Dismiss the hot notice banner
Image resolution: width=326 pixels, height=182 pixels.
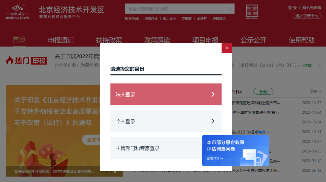(319, 66)
